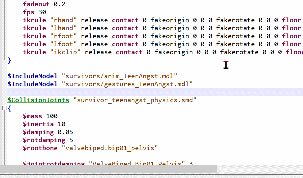Collapse the $CollisionJoints block fold marker

tap(4, 108)
